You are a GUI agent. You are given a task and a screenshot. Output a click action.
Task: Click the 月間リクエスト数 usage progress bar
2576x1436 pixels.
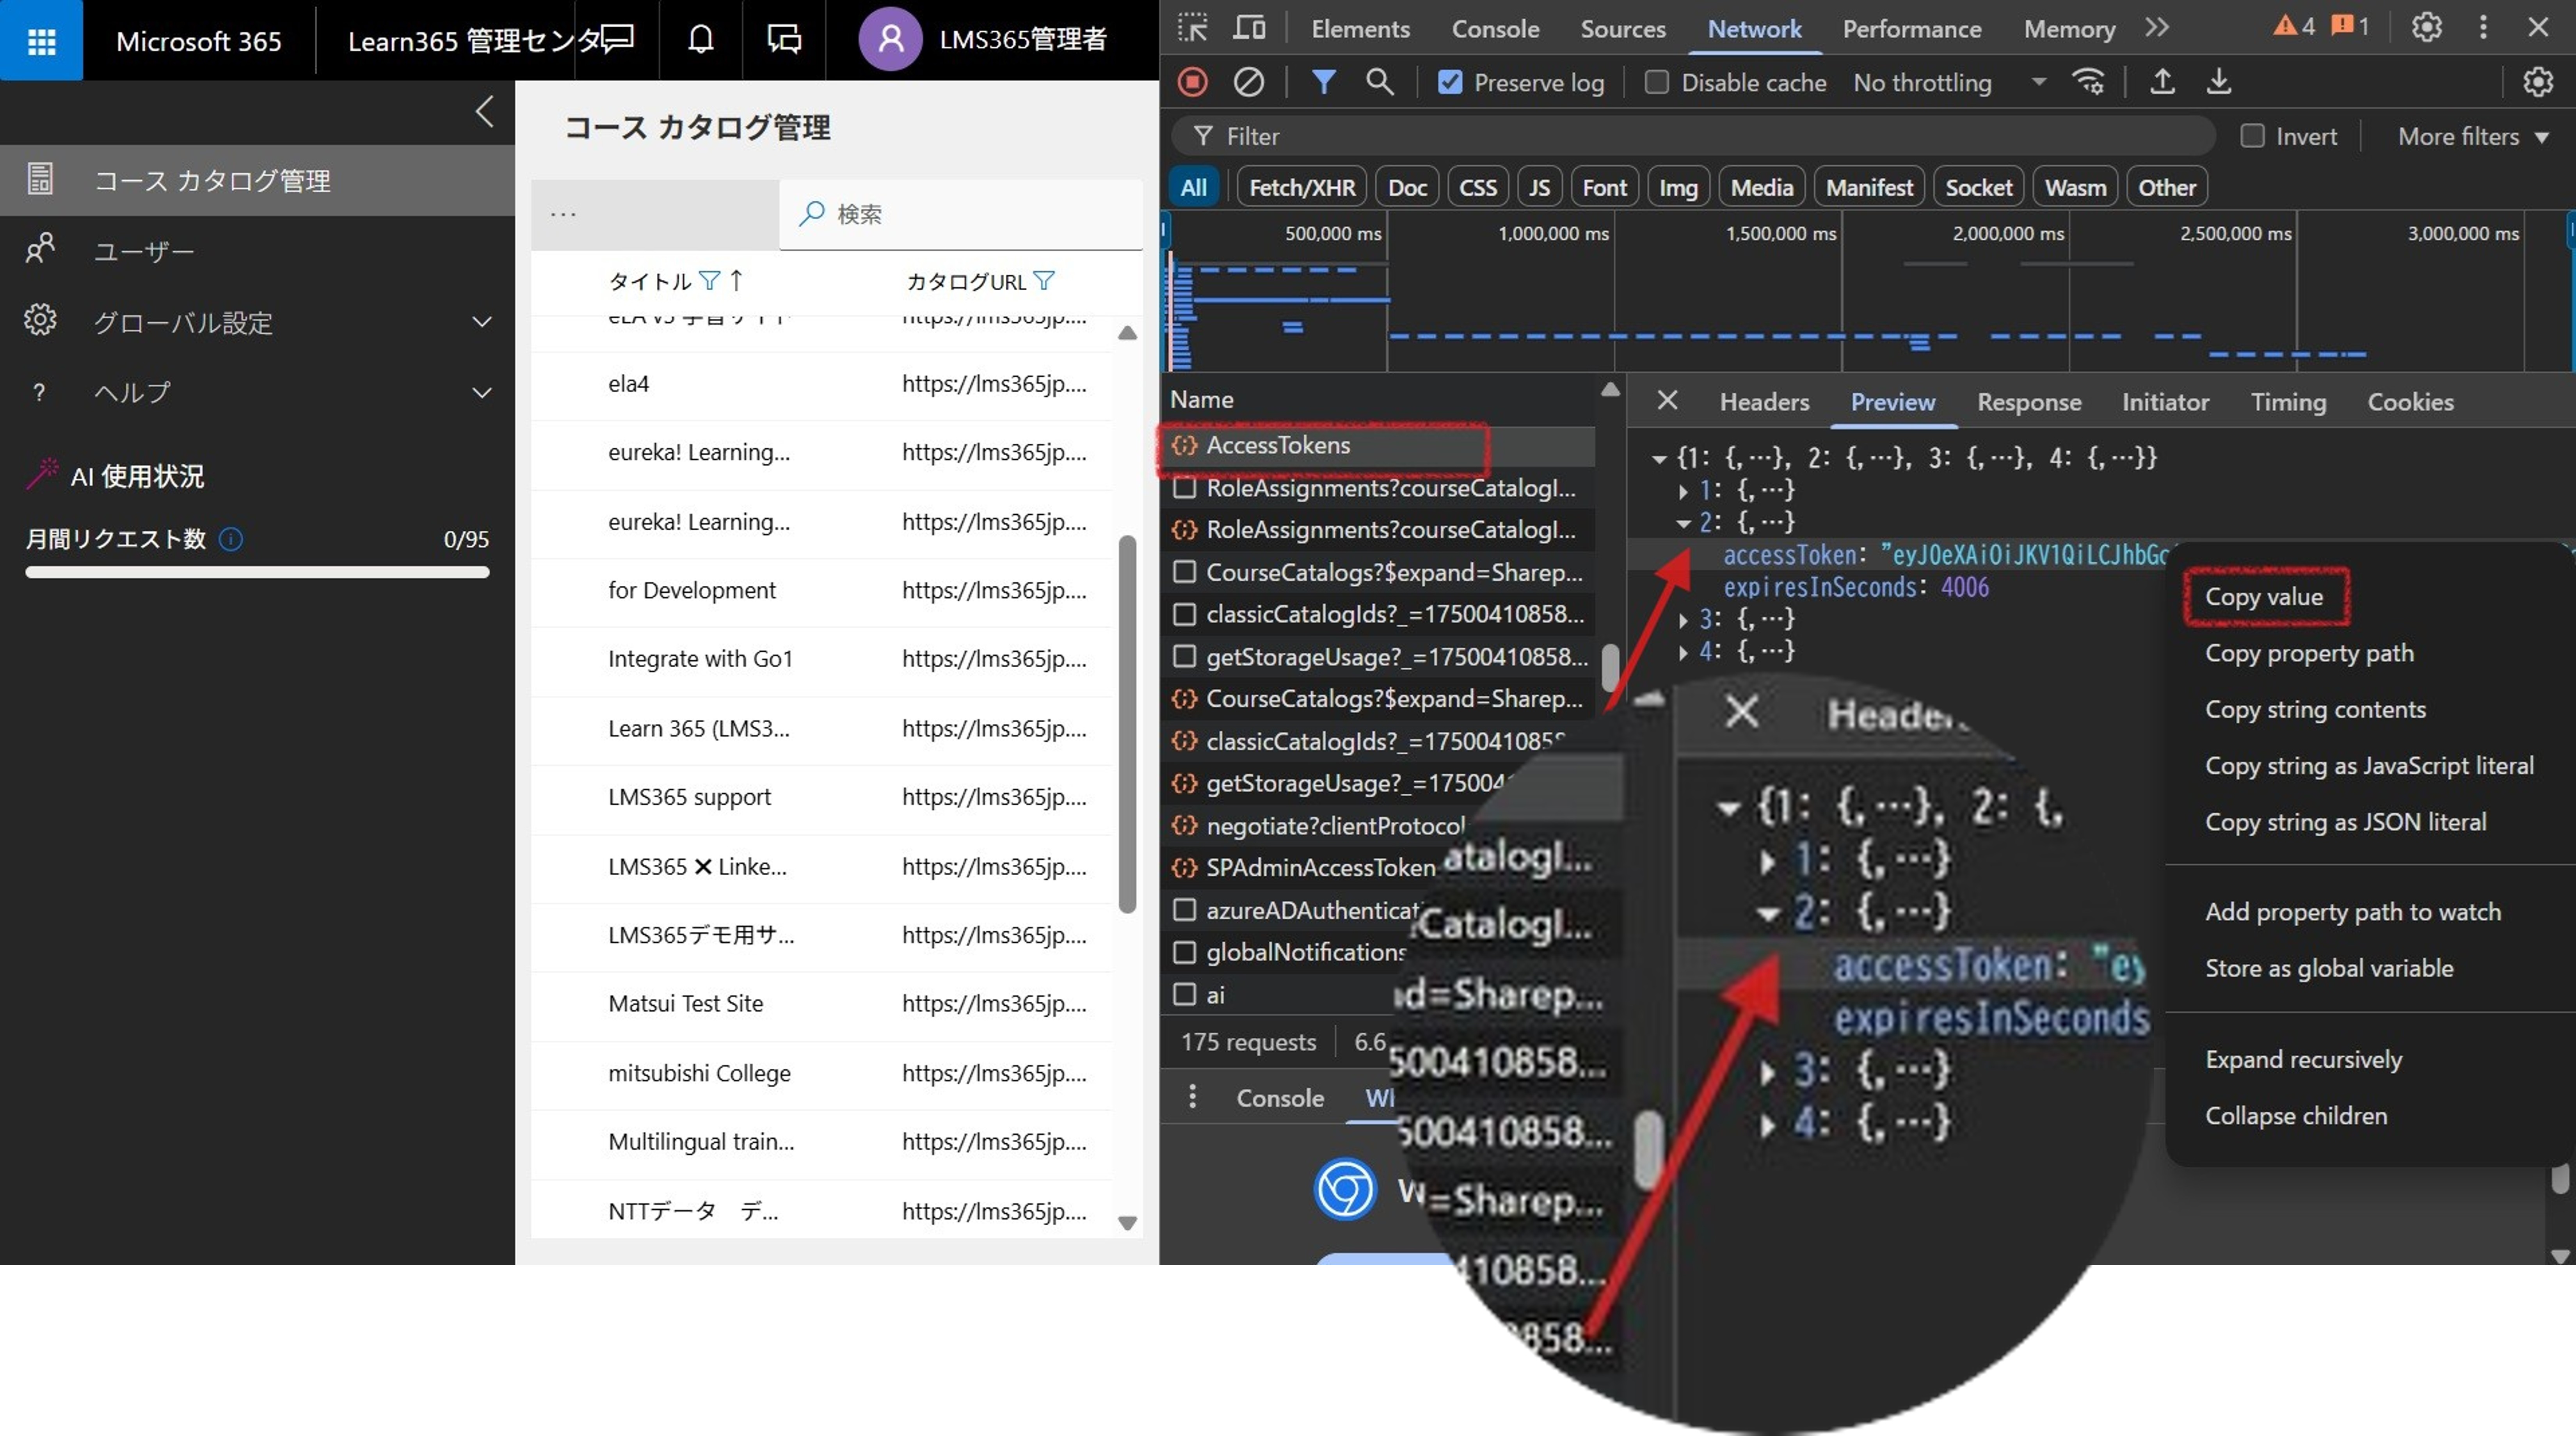[257, 572]
